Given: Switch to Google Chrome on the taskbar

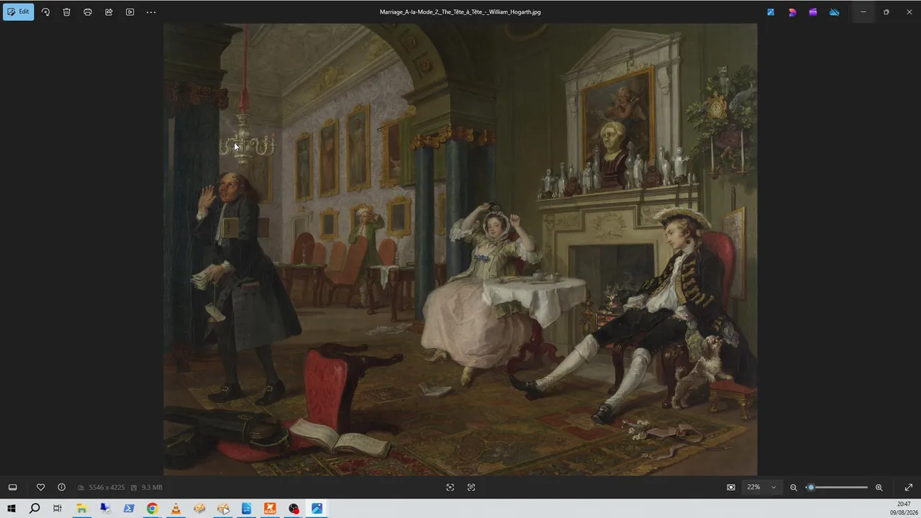Looking at the screenshot, I should tap(152, 509).
